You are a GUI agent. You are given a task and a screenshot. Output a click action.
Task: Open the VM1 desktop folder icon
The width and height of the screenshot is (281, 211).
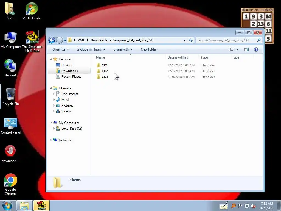[10, 11]
